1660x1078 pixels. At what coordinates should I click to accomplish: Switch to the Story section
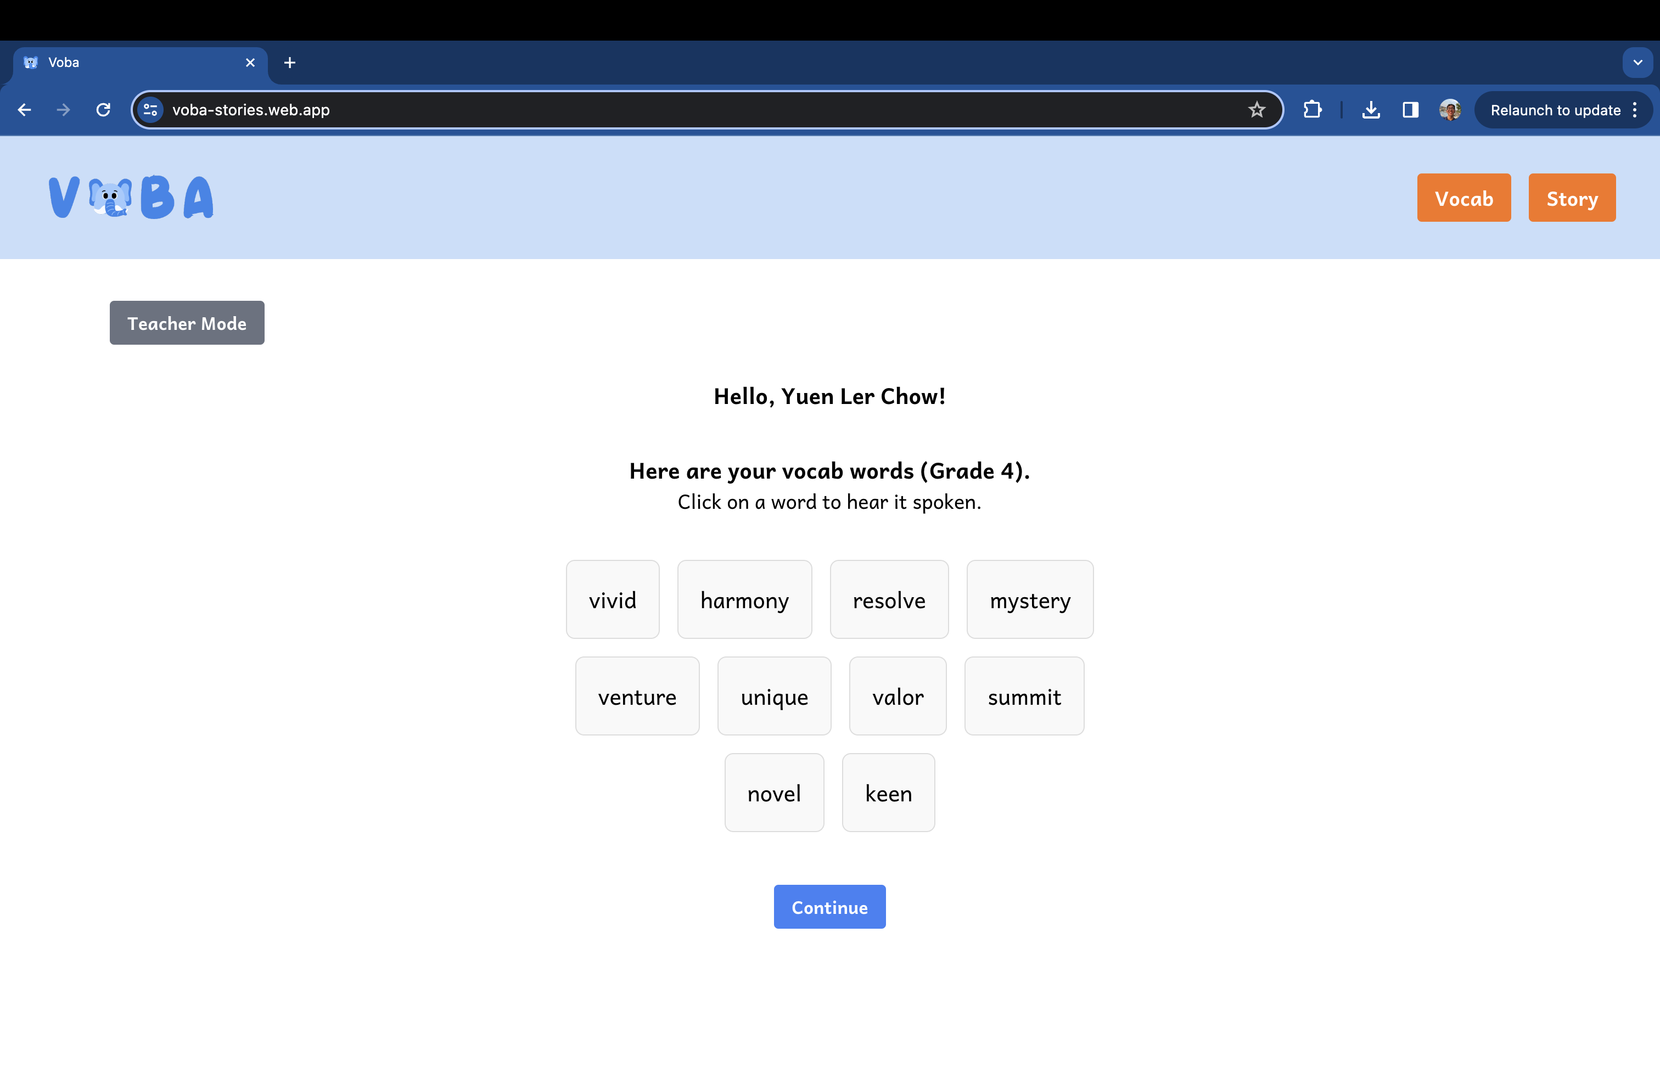pyautogui.click(x=1572, y=198)
